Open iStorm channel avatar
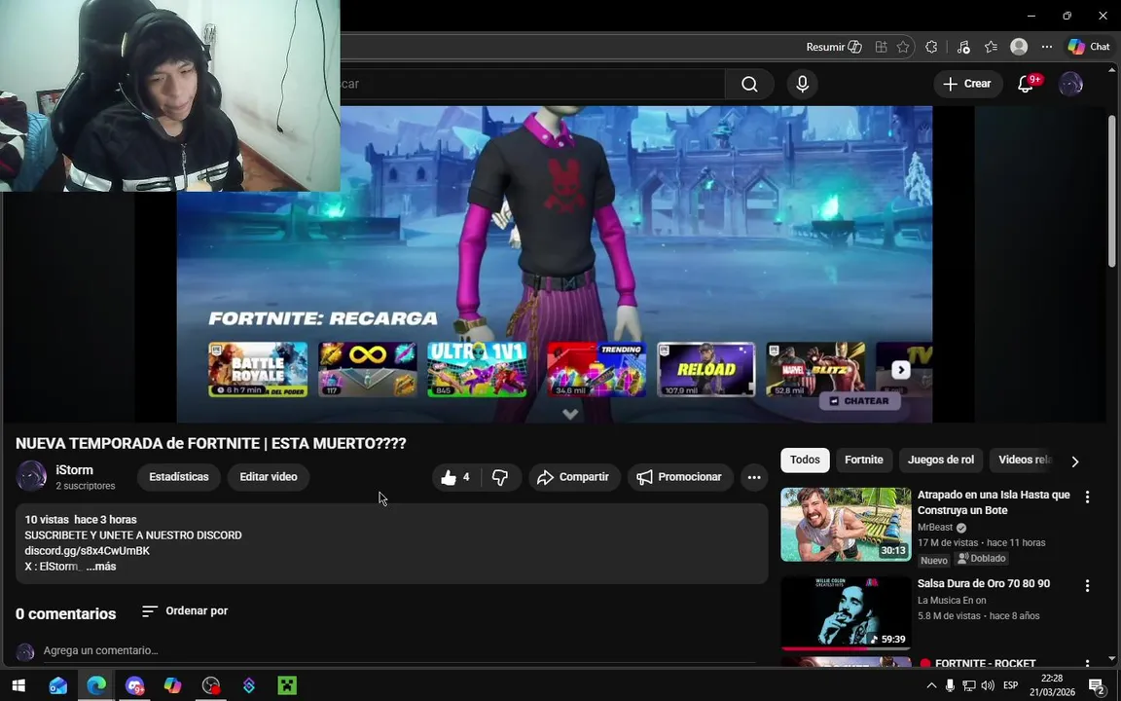 [x=31, y=476]
